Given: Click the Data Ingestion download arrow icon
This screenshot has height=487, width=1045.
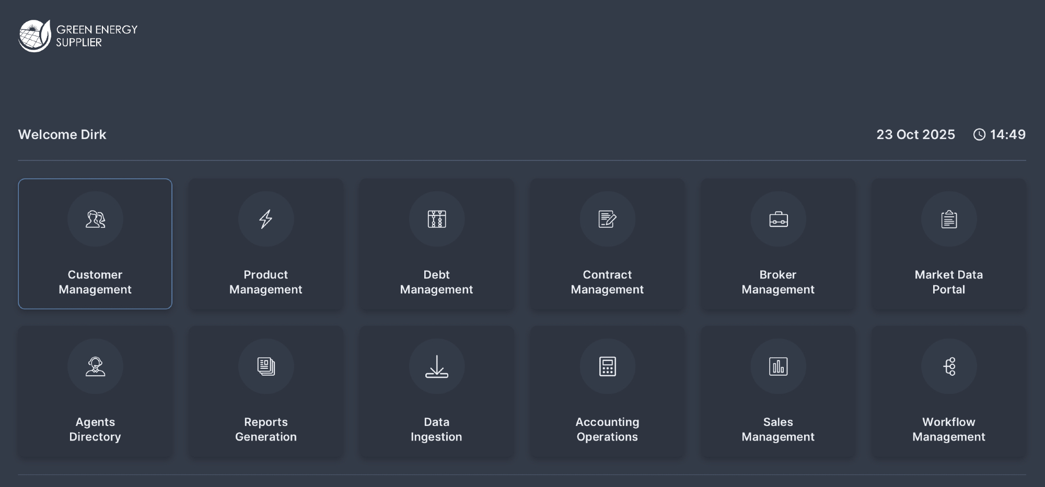Looking at the screenshot, I should [x=437, y=366].
